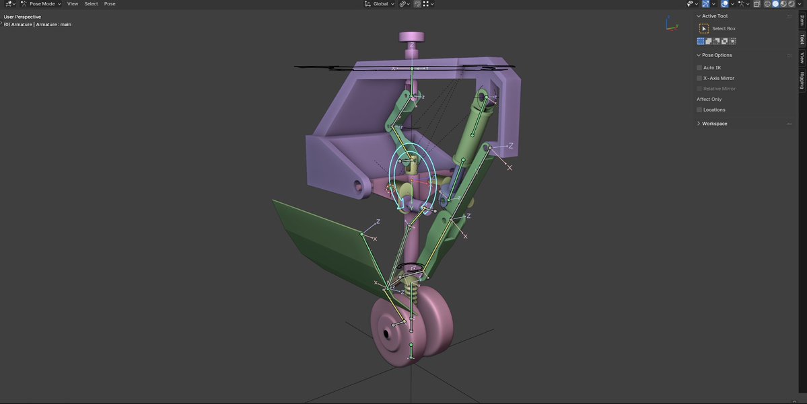Viewport: 807px width, 404px height.
Task: Click the armature pose overlay icon
Action: point(740,3)
